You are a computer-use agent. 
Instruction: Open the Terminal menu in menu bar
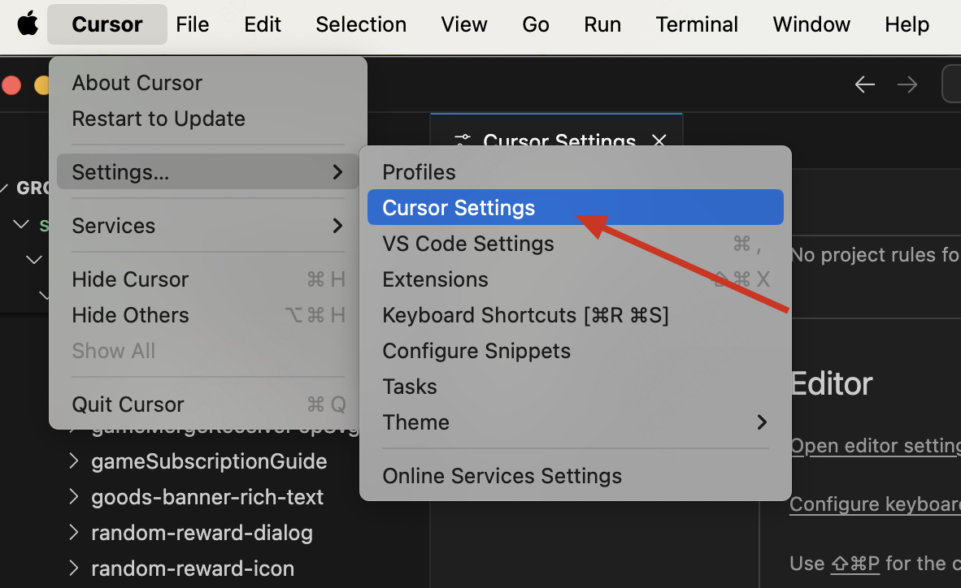click(x=697, y=24)
